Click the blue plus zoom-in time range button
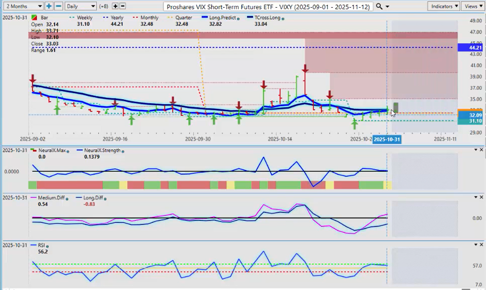Viewport: 486px width, 290px height. click(49, 6)
